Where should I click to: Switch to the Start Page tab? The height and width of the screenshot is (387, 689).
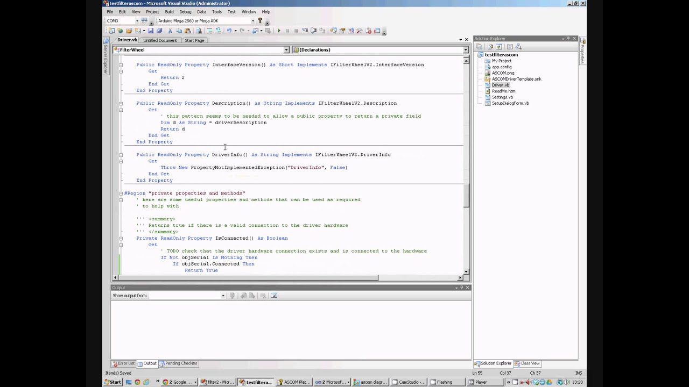click(194, 40)
